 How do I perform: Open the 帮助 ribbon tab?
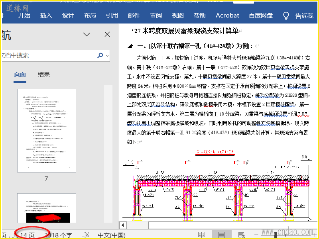click(x=200, y=16)
